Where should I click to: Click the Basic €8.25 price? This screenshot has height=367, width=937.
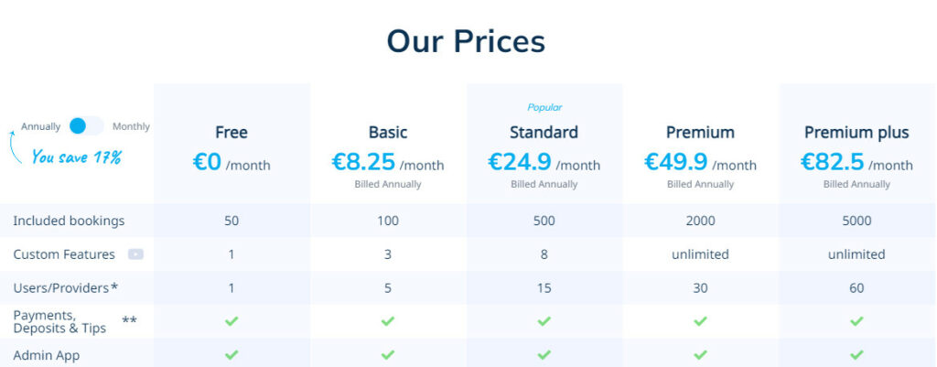363,161
